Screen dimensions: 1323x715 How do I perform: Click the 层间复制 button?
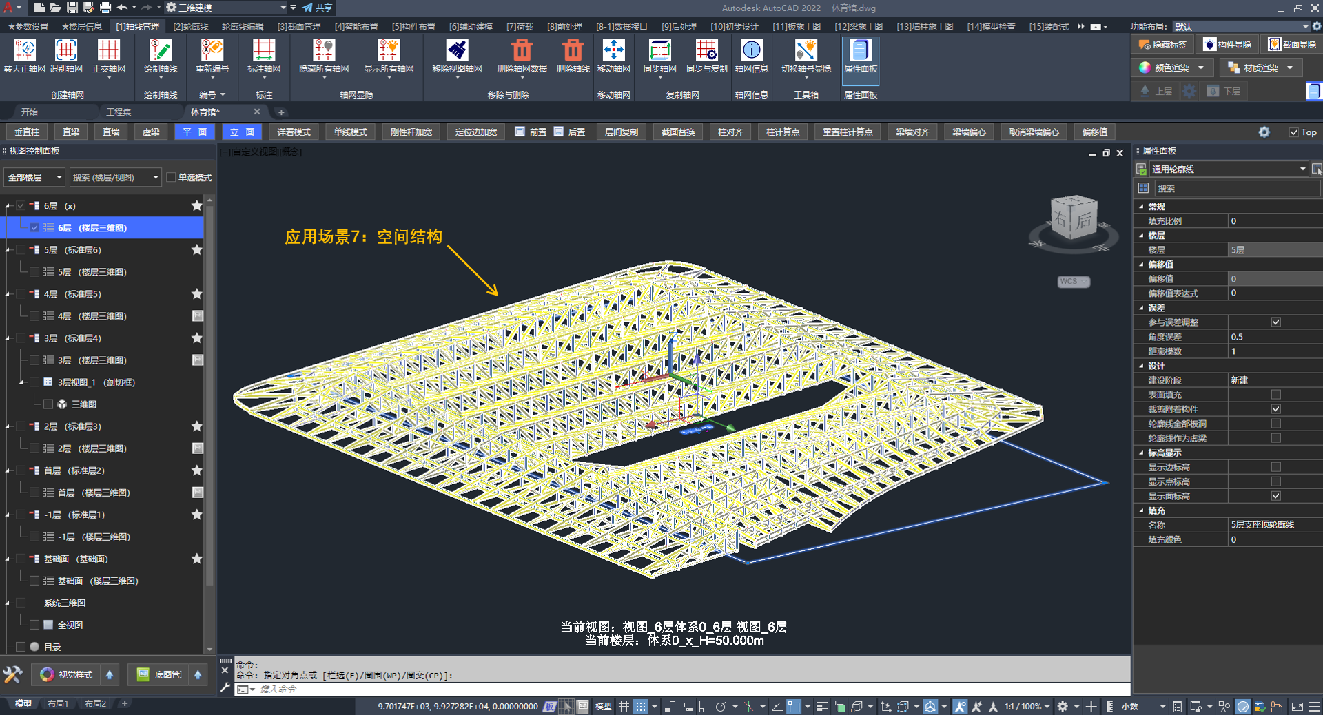[x=621, y=132]
